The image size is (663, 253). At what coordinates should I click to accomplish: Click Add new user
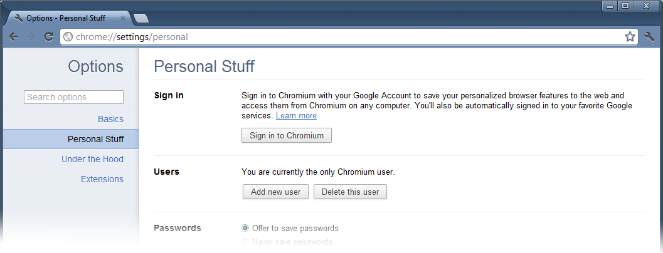[276, 192]
